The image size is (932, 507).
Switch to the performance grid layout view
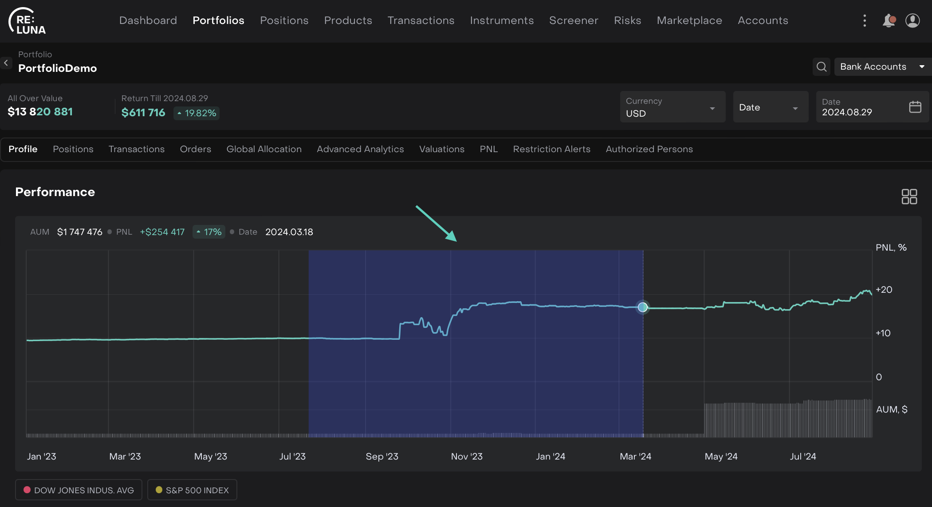[909, 197]
